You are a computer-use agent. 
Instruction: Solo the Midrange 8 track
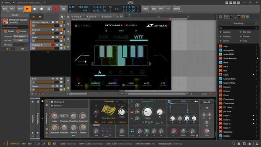click(57, 45)
